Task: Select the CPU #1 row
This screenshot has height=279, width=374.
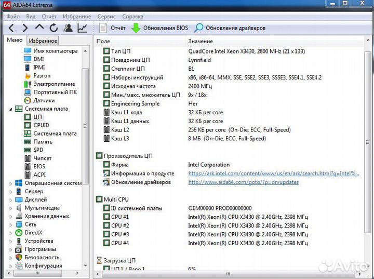Action: (x=229, y=217)
